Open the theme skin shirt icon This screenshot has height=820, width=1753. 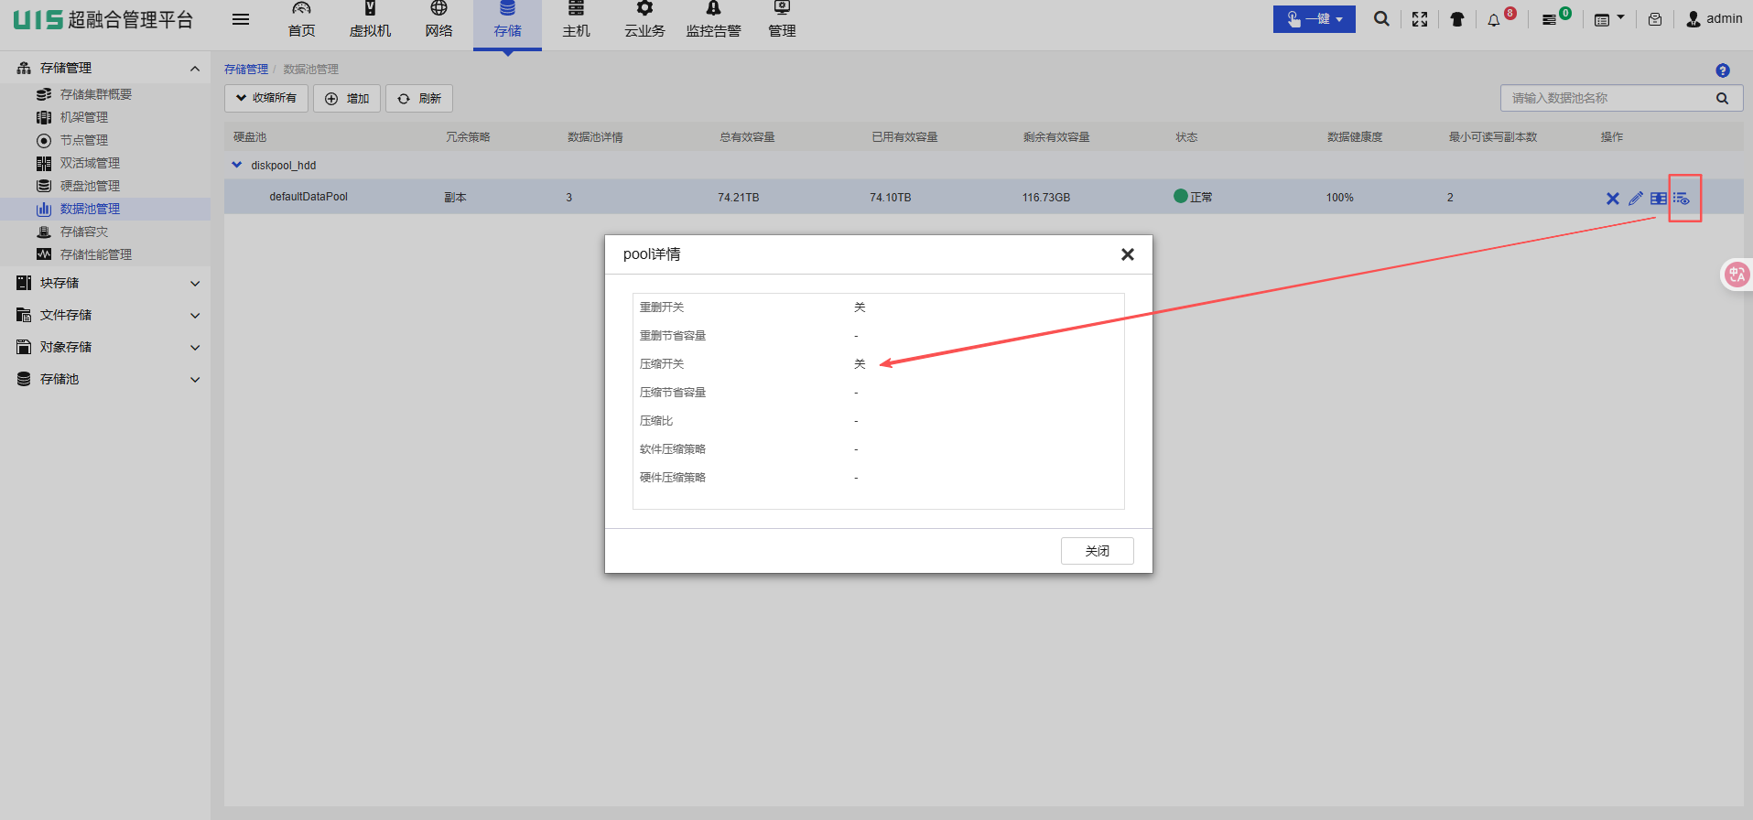[1457, 19]
